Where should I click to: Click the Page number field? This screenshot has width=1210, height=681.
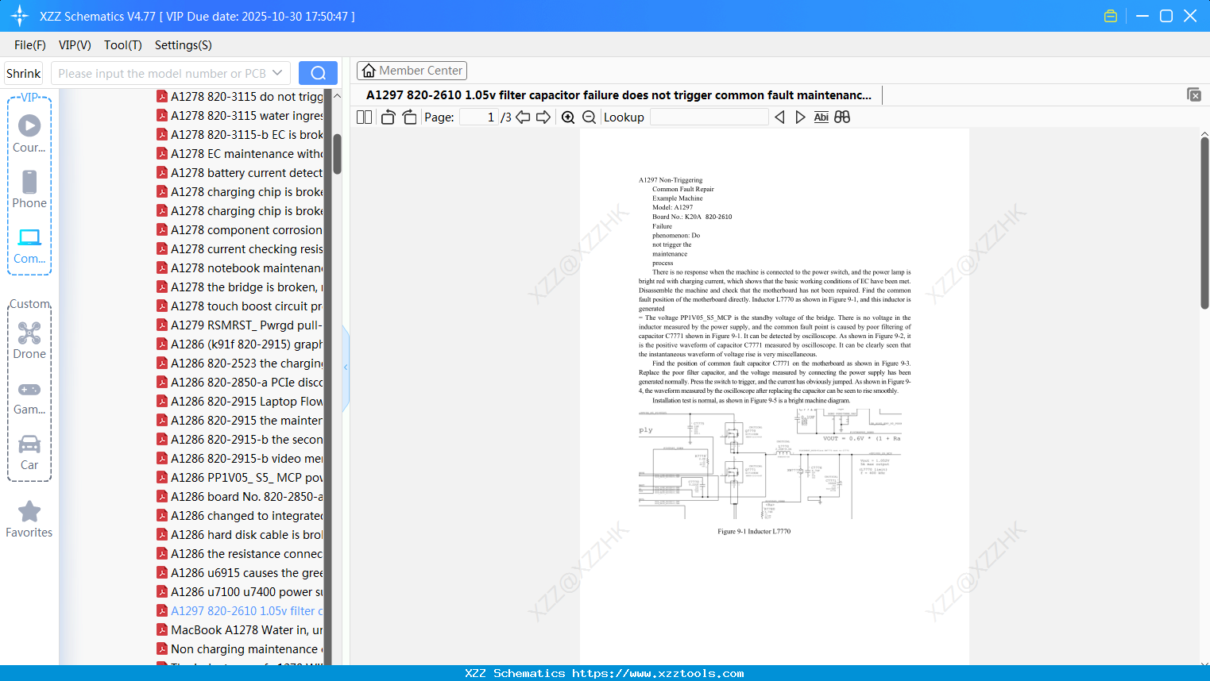pyautogui.click(x=478, y=117)
